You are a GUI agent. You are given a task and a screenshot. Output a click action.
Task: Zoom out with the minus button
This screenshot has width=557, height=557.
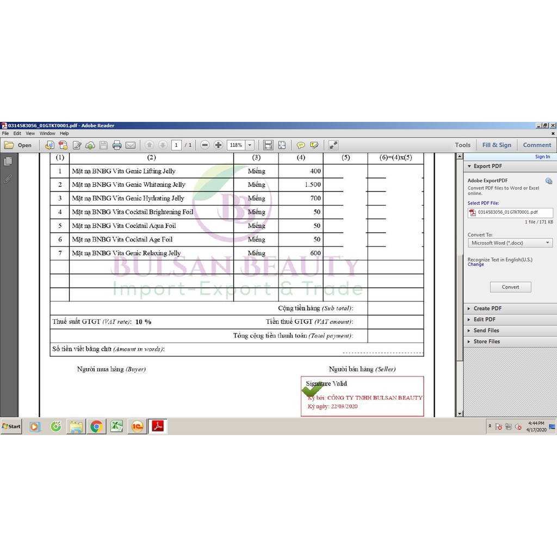(x=205, y=145)
